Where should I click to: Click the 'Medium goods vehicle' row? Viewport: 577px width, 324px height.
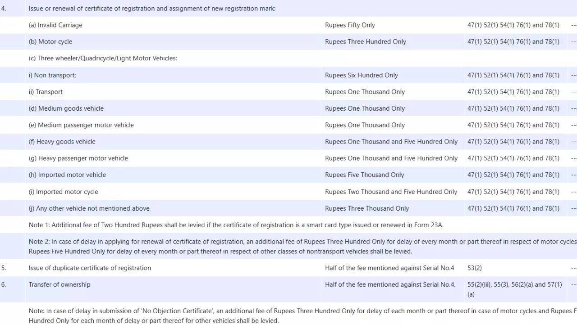coord(66,108)
